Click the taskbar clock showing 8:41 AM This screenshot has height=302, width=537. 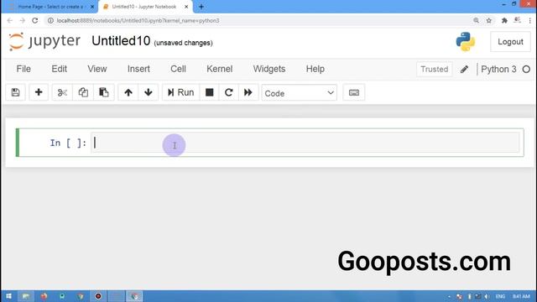521,296
